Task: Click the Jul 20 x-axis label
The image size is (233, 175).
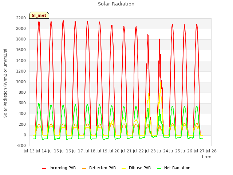Action: coord(114,151)
